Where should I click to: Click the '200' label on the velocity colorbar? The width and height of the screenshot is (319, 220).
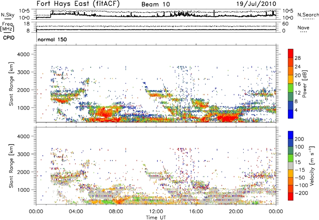(299, 139)
